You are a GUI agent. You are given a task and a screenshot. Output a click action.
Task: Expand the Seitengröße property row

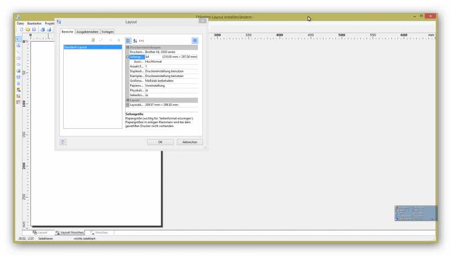[128, 57]
